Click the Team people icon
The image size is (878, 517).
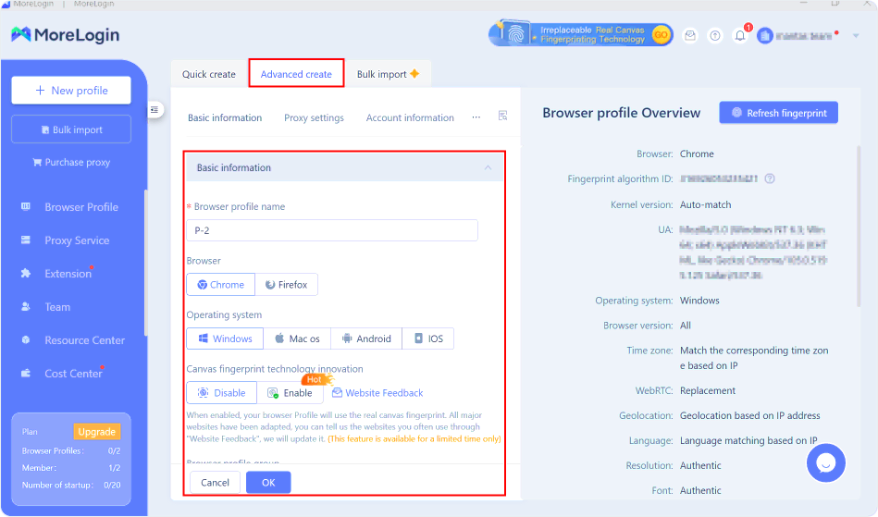(26, 307)
